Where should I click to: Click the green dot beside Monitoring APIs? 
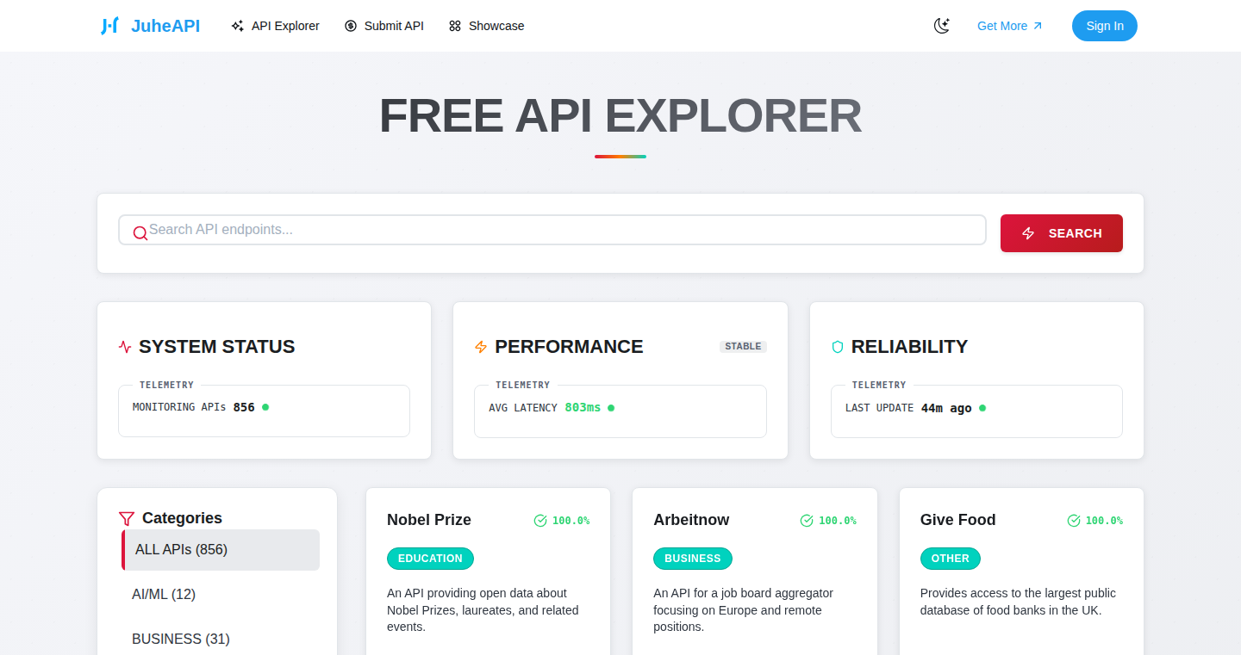[x=265, y=407]
